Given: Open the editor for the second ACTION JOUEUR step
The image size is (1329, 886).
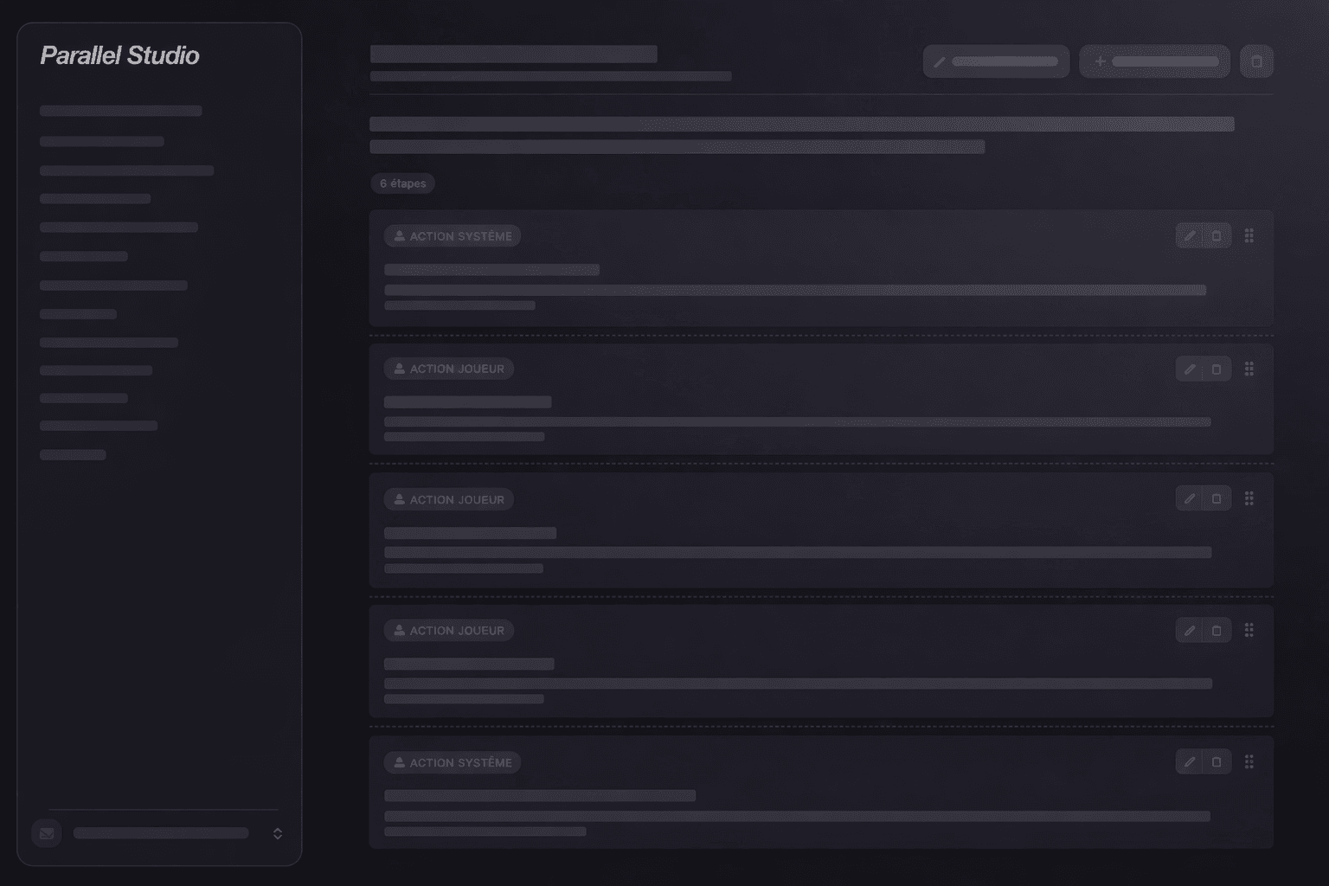Looking at the screenshot, I should coord(1190,498).
